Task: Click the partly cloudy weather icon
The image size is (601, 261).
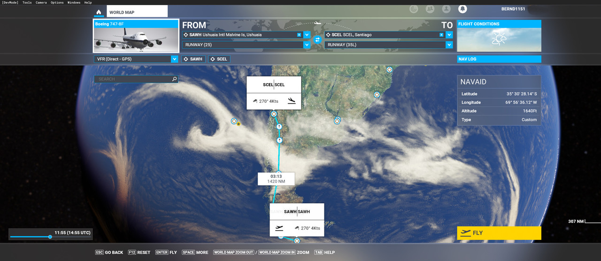Action: pos(499,39)
